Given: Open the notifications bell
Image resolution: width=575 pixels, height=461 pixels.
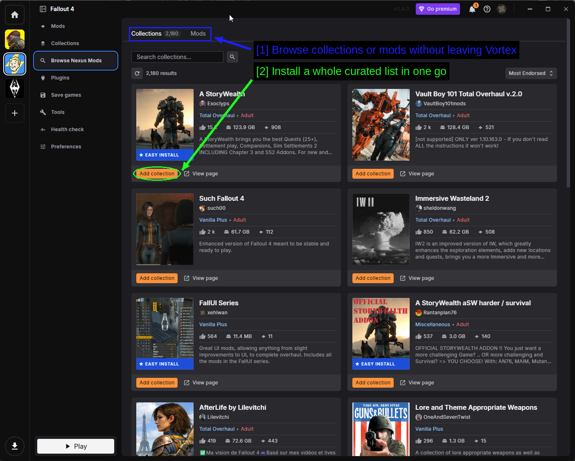Looking at the screenshot, I should [472, 9].
